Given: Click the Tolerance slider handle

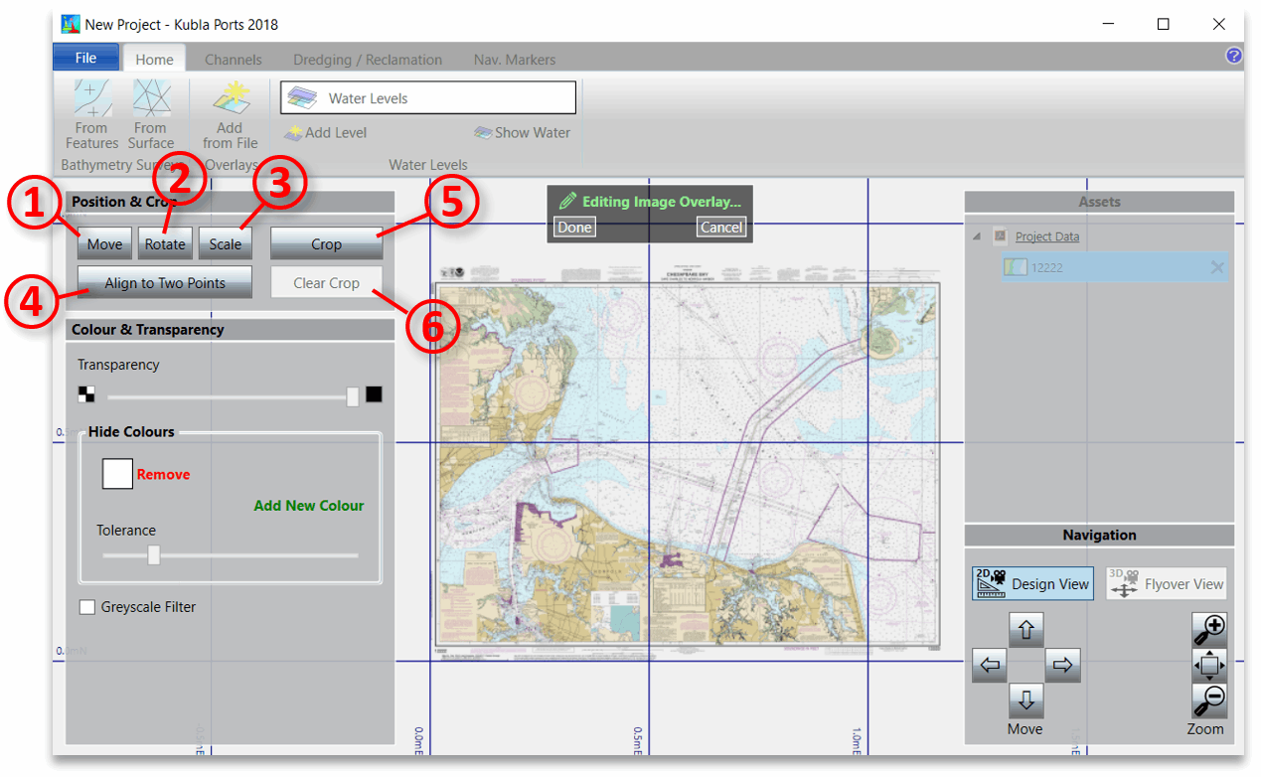Looking at the screenshot, I should click(154, 554).
